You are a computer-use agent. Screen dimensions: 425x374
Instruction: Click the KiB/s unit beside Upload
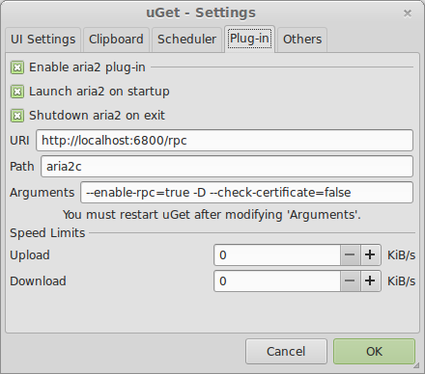pyautogui.click(x=401, y=255)
